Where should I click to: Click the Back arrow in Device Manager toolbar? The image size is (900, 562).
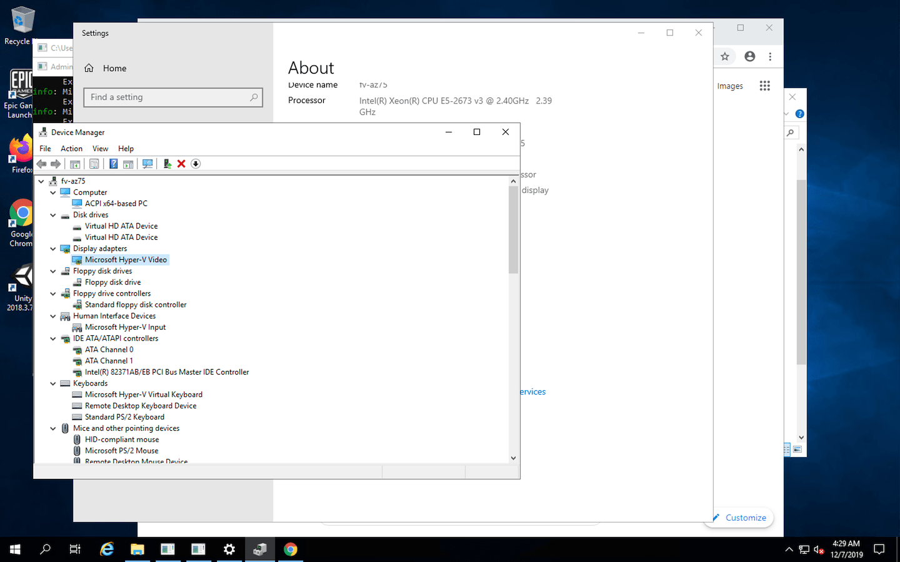click(41, 164)
